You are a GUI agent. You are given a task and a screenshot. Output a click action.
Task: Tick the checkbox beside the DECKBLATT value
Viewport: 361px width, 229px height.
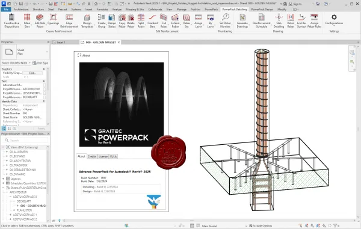44,97
